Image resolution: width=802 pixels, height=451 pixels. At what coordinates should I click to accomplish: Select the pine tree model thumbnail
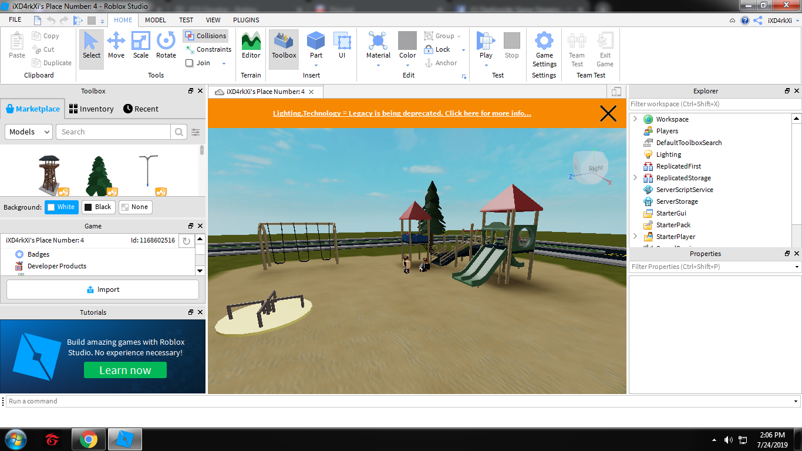(x=100, y=175)
